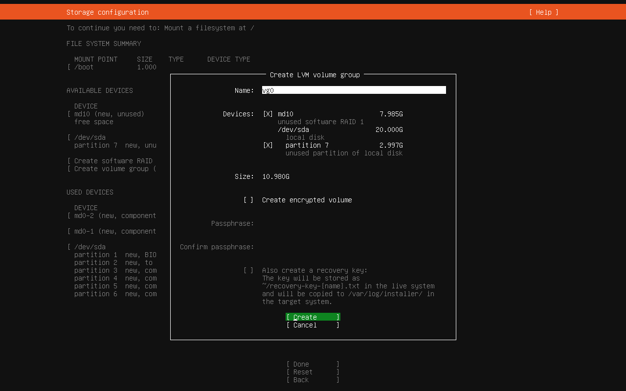This screenshot has width=626, height=391.
Task: Uncheck the partition 7 device checkbox
Action: (x=268, y=145)
